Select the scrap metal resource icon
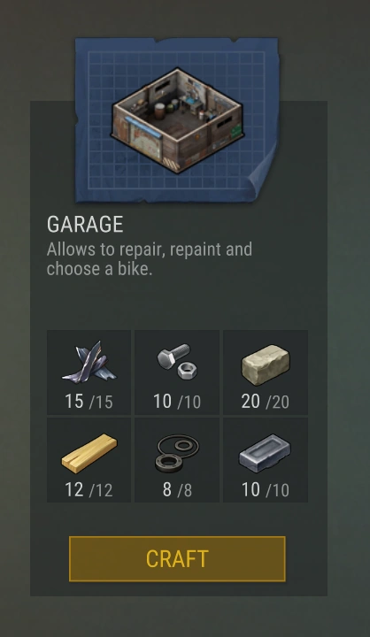The image size is (370, 637). point(89,362)
